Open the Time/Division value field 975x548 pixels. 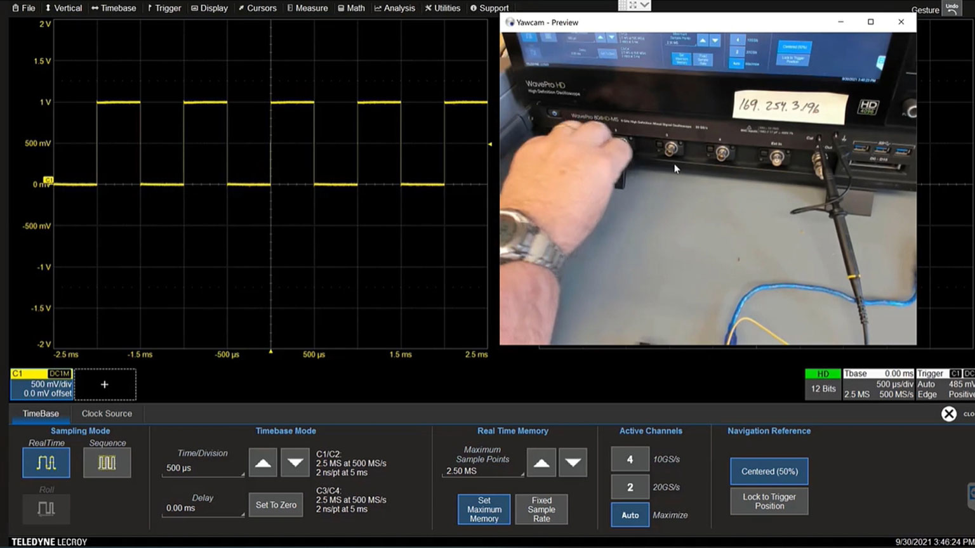pyautogui.click(x=202, y=468)
